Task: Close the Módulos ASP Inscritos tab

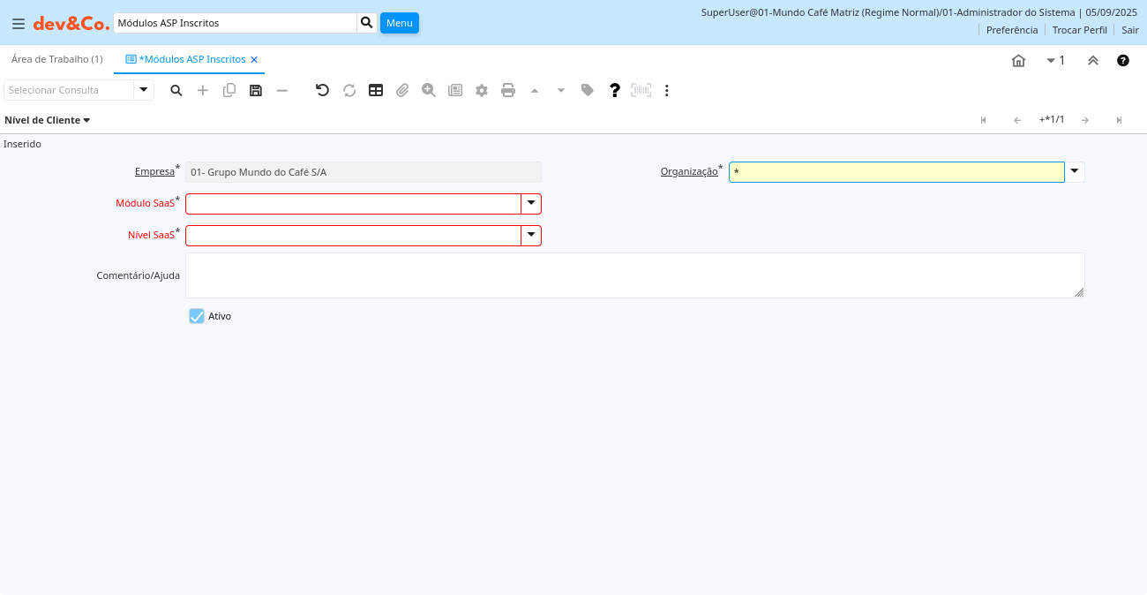Action: [254, 60]
